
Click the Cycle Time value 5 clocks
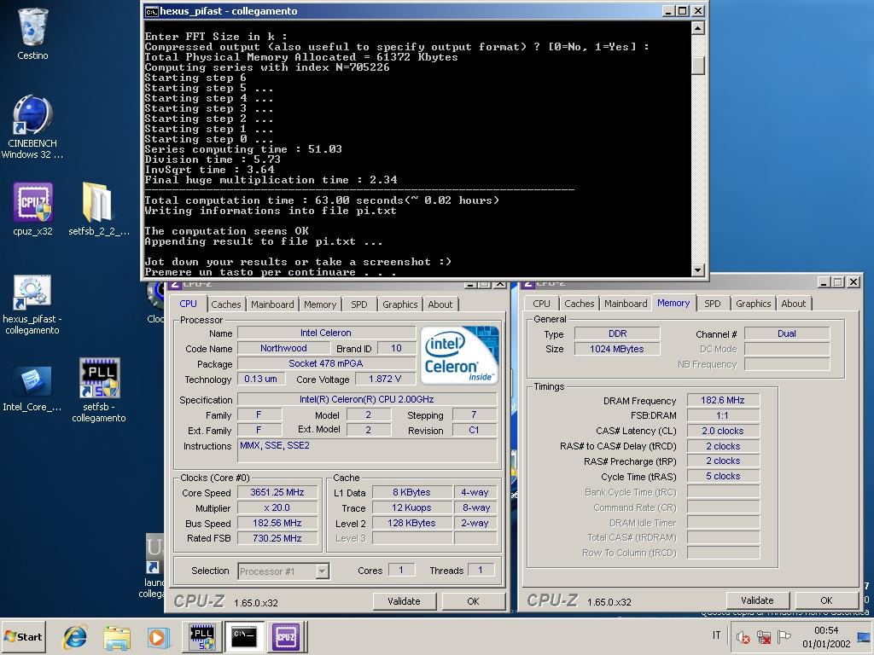tap(723, 476)
